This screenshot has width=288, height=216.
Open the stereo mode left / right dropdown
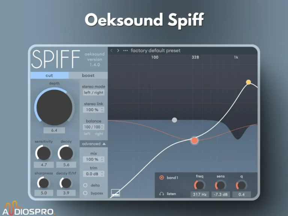point(93,93)
